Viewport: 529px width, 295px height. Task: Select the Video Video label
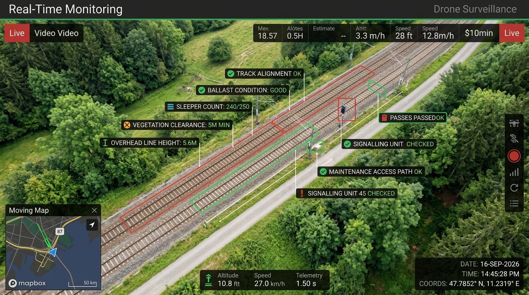pyautogui.click(x=57, y=33)
